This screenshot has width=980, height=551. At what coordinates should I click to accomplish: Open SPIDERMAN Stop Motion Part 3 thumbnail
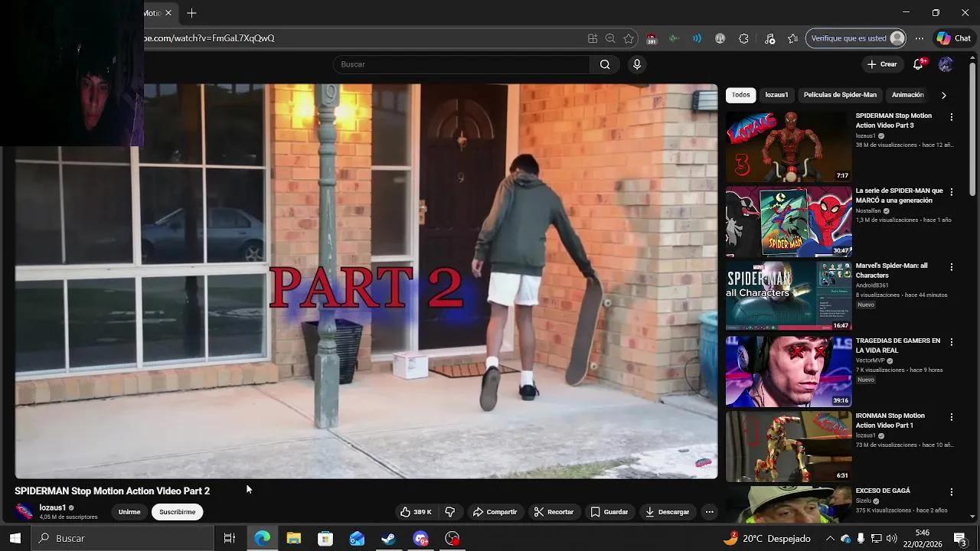click(x=789, y=146)
